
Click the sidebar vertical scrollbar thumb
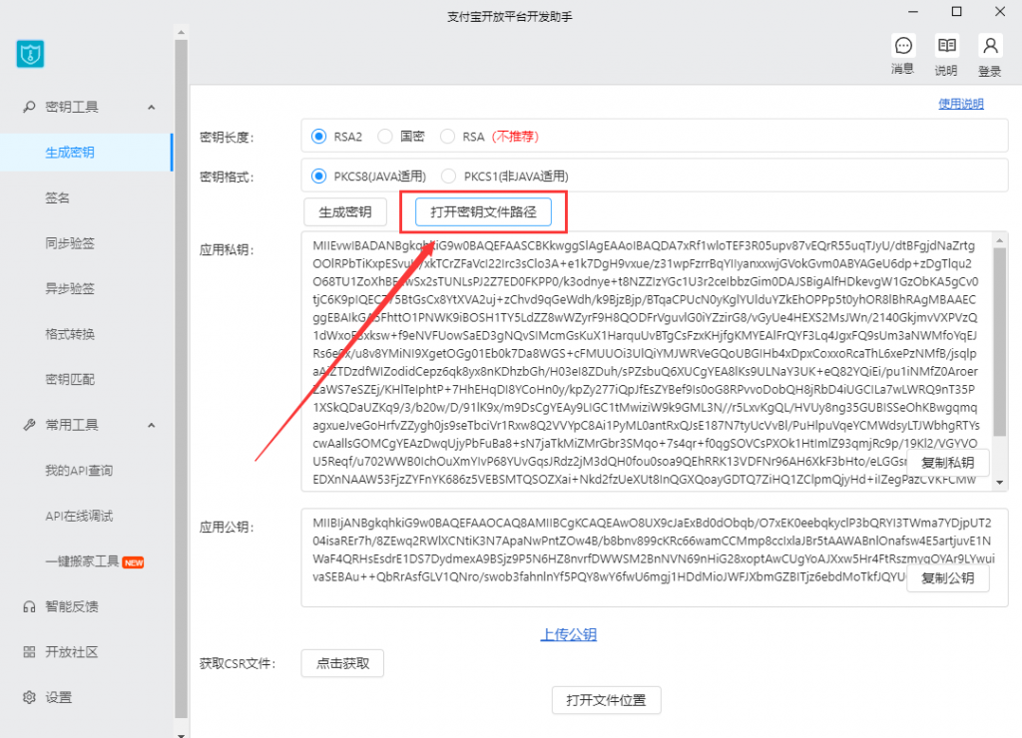coord(182,379)
